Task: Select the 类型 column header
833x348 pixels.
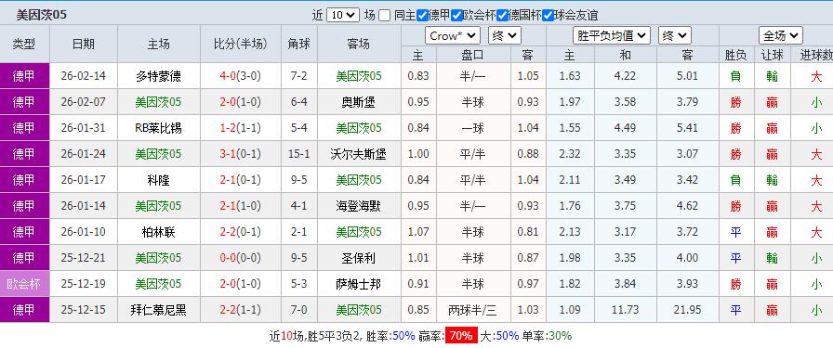Action: click(24, 44)
